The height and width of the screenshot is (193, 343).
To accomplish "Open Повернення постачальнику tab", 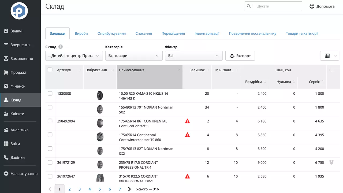I will (252, 34).
